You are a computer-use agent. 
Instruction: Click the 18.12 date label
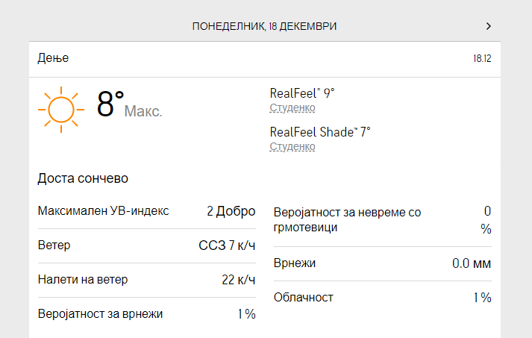click(482, 58)
